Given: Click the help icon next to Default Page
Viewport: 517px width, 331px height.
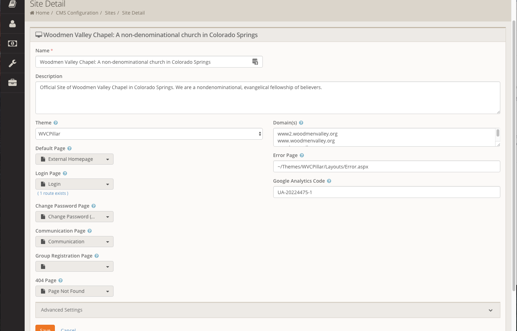Looking at the screenshot, I should click(69, 148).
